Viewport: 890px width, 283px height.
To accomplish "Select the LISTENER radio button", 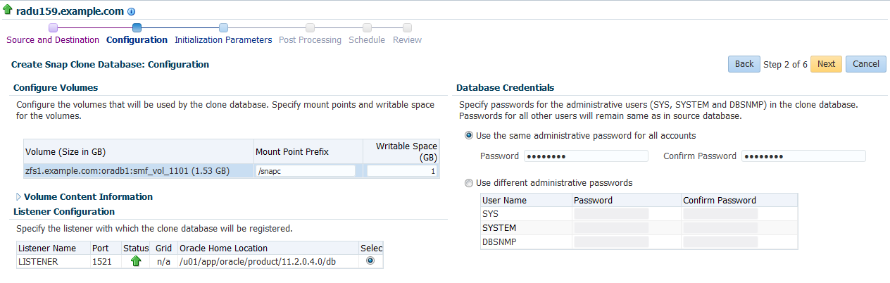I will (370, 260).
